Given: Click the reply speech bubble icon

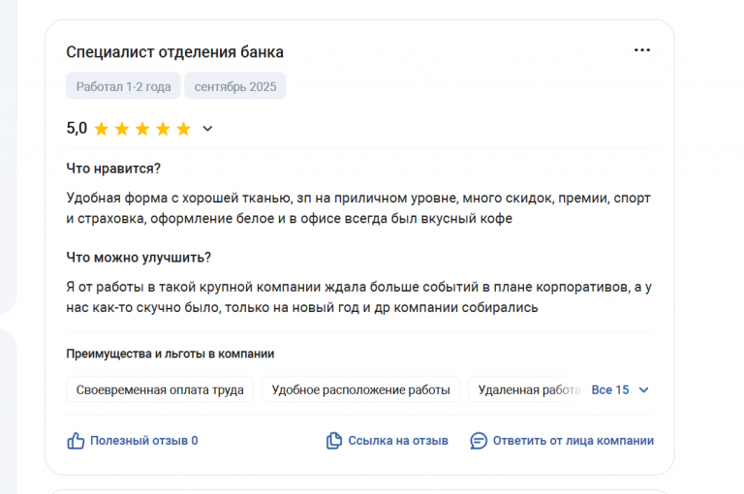Looking at the screenshot, I should click(x=479, y=441).
